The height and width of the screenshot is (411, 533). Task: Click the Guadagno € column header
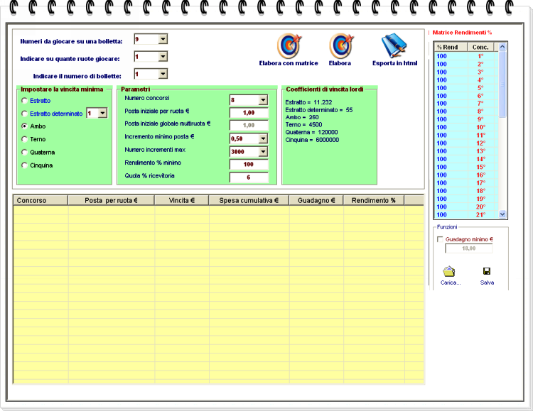316,200
